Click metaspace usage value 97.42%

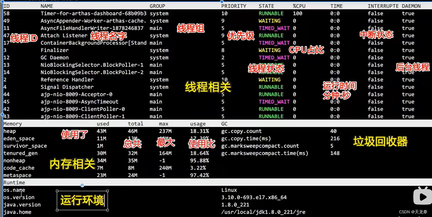200,175
